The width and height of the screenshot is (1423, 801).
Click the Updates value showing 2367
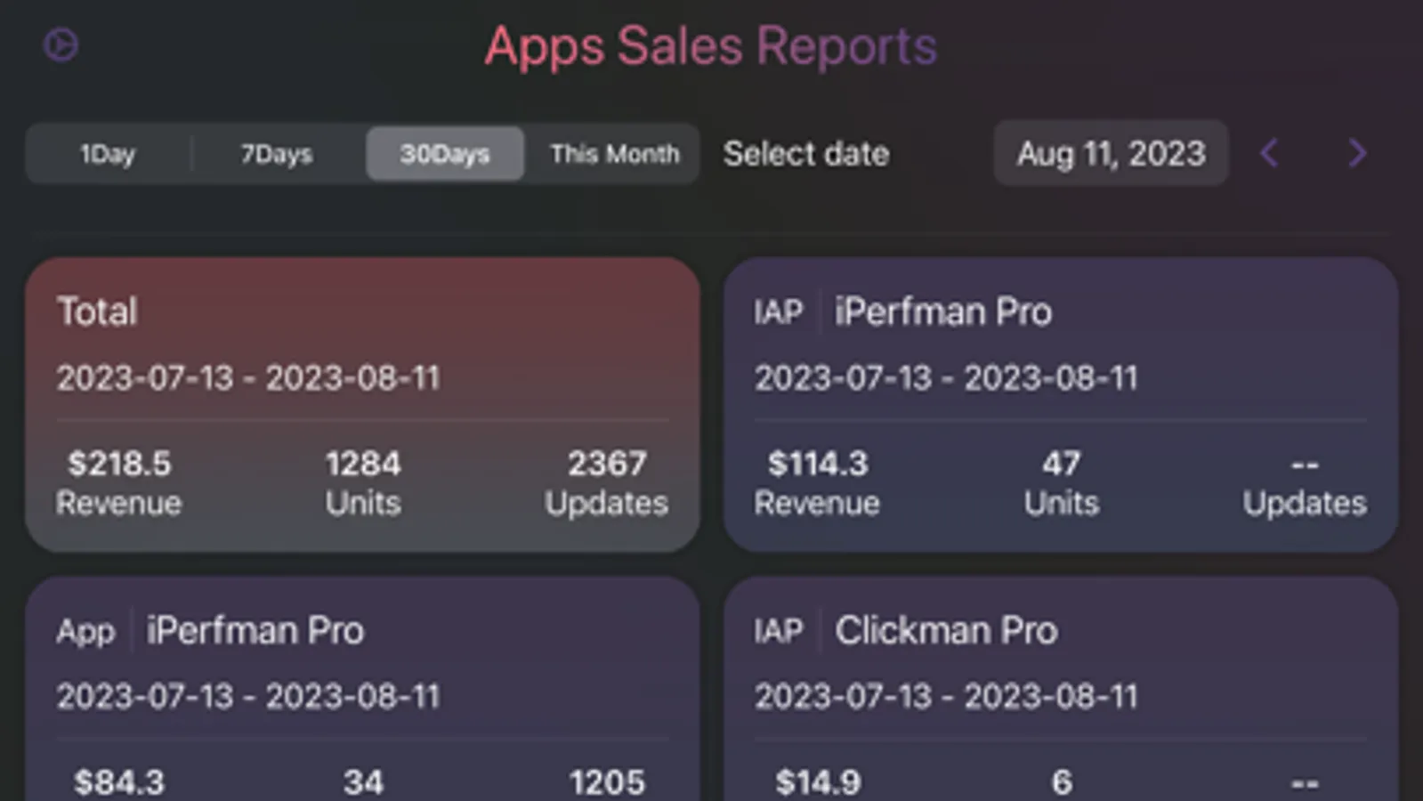606,463
